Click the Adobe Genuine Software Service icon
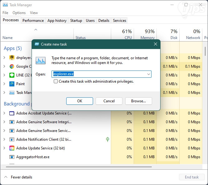Viewport: 208px width, 185px height. [12, 131]
